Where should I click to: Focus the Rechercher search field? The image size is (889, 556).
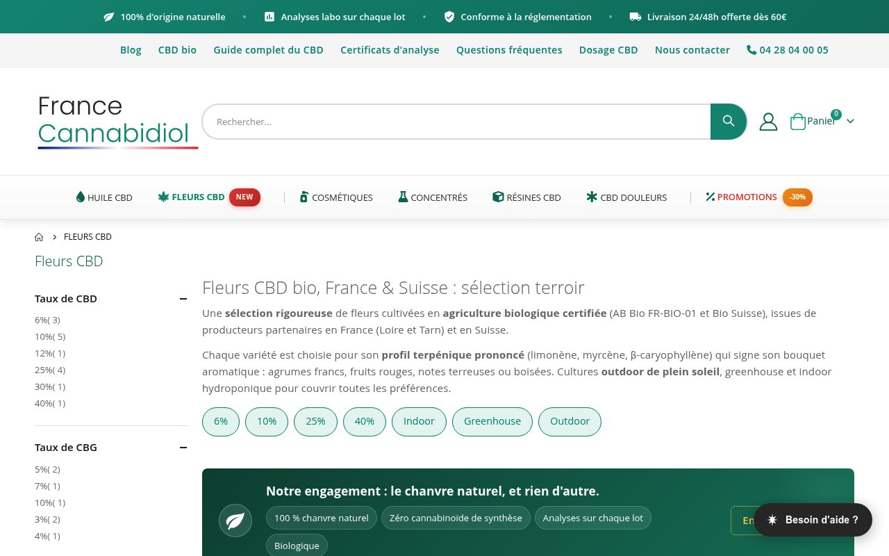(x=456, y=122)
